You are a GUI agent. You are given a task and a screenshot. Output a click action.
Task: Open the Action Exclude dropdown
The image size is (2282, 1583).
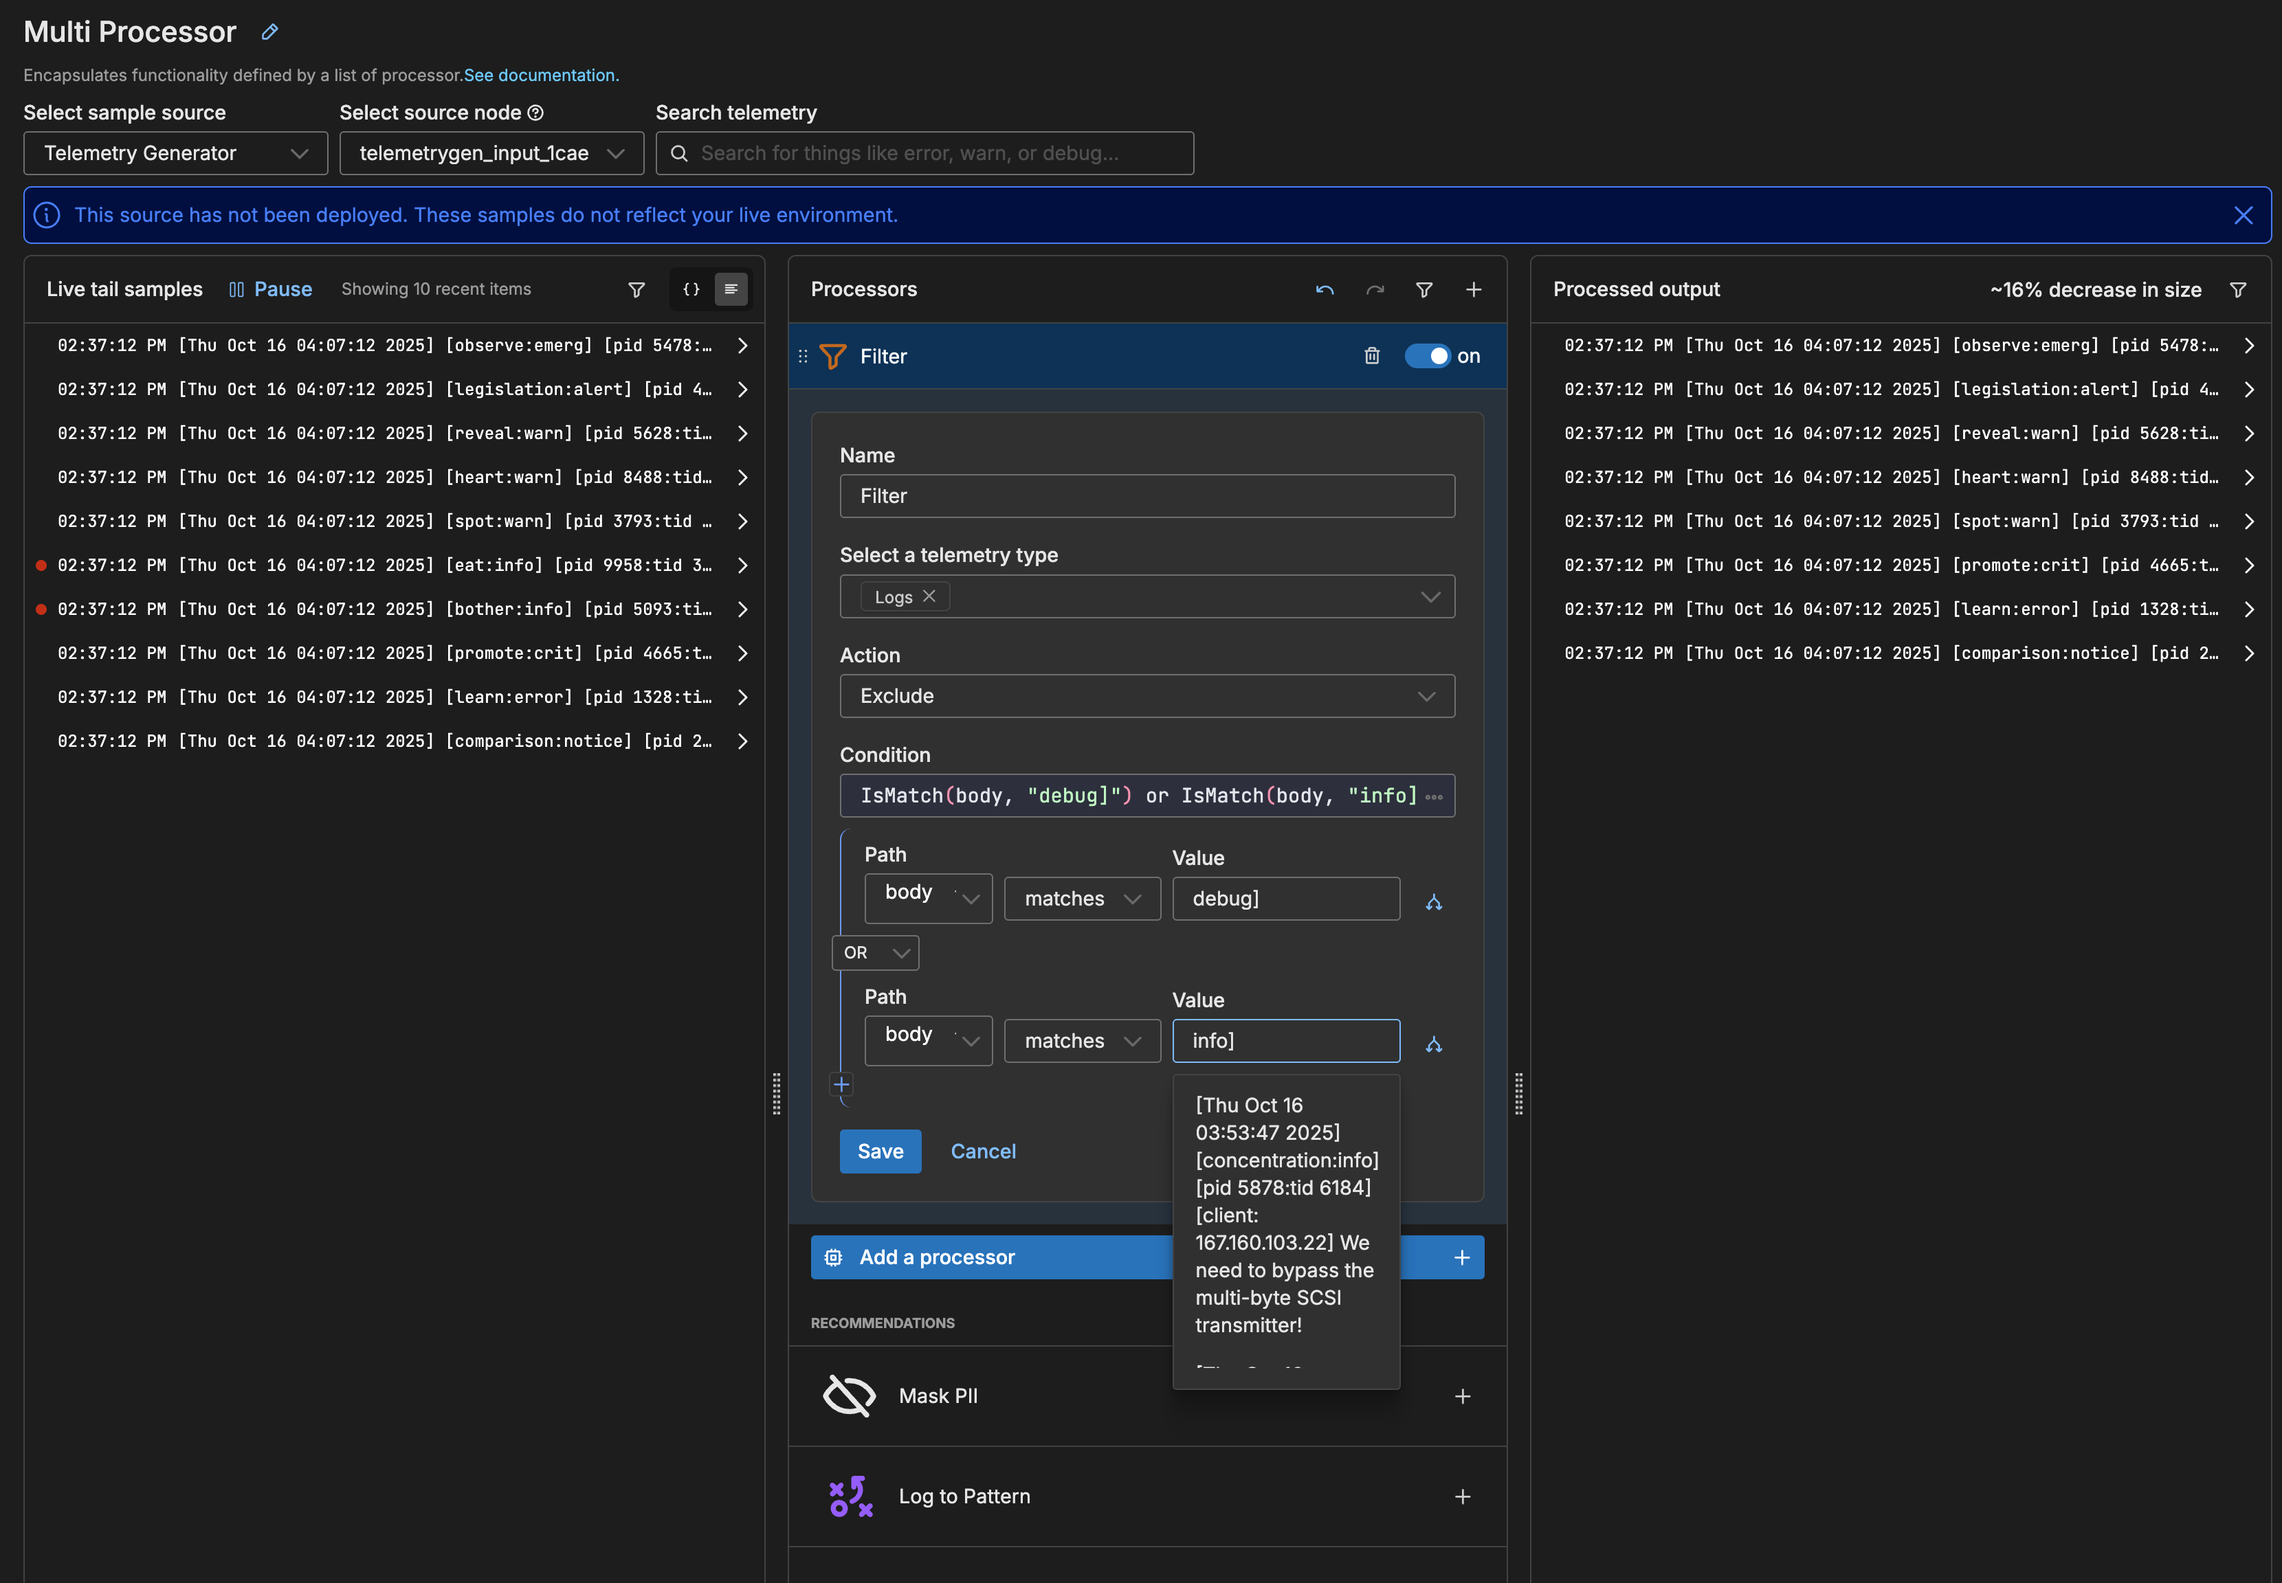pos(1147,696)
